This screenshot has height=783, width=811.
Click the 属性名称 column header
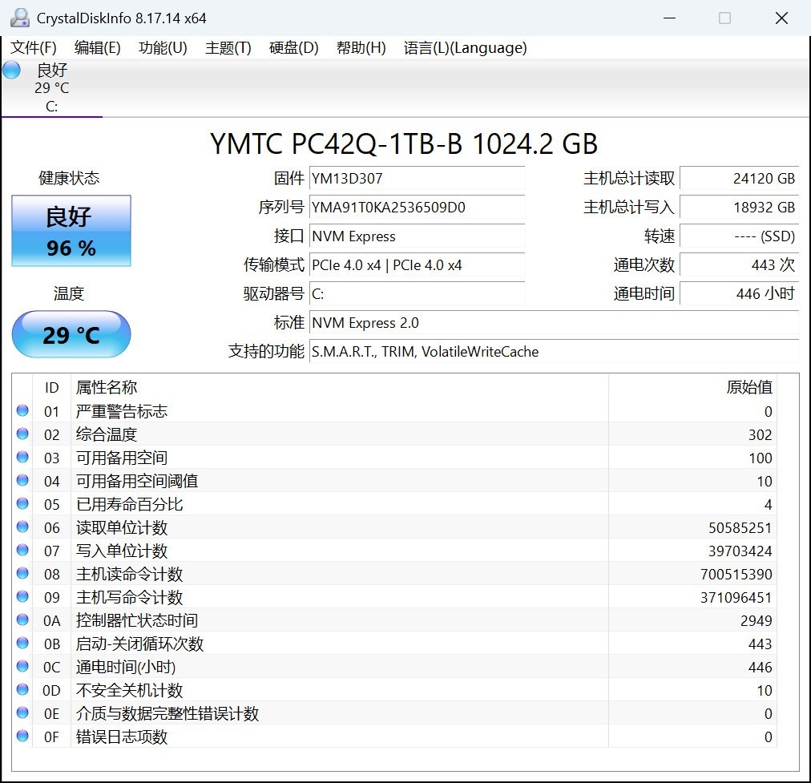(339, 387)
